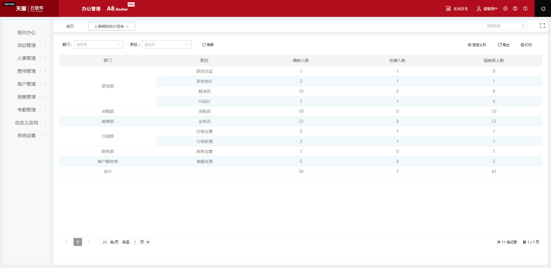Click the 超级搜索 search field
This screenshot has width=551, height=268.
click(x=502, y=26)
